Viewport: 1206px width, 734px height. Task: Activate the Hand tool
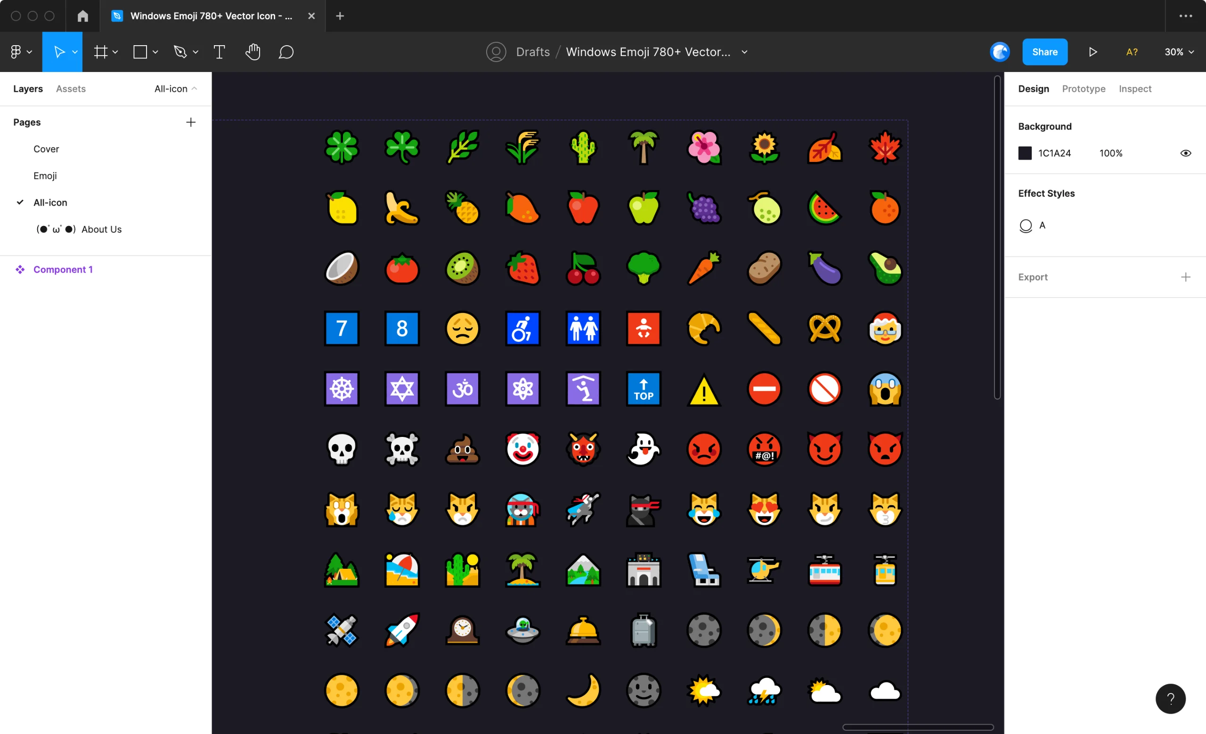pos(253,52)
